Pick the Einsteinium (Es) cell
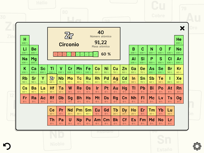The width and height of the screenshot is (204, 153). point(133,121)
